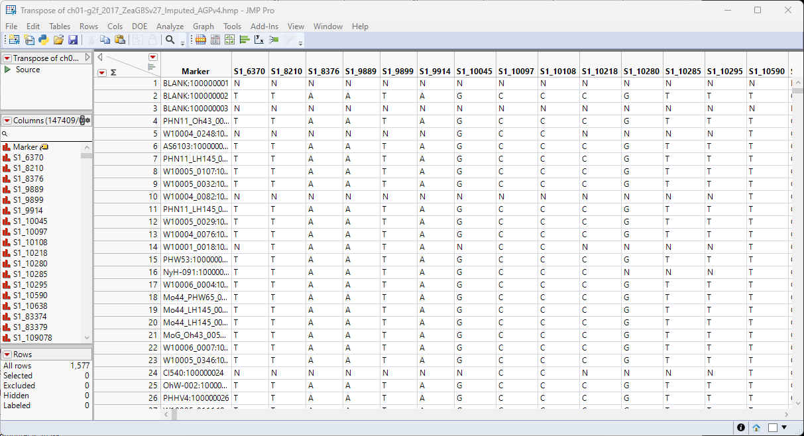The height and width of the screenshot is (436, 804).
Task: Click the Search magnifying glass icon
Action: point(170,40)
